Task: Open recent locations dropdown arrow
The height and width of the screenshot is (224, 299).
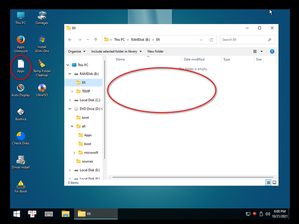Action: [88, 40]
